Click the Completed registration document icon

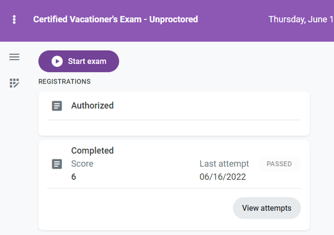coord(57,164)
